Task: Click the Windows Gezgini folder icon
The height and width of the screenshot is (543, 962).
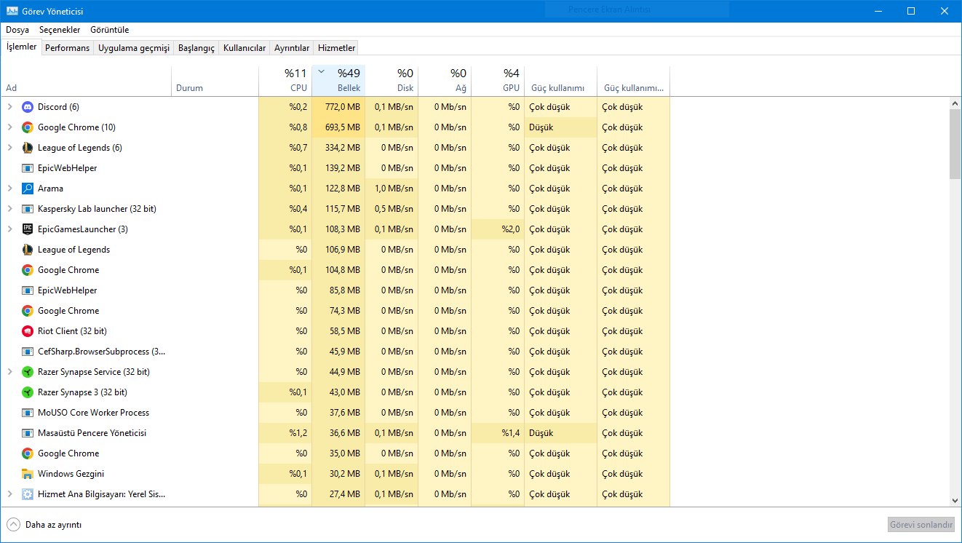Action: [x=28, y=474]
